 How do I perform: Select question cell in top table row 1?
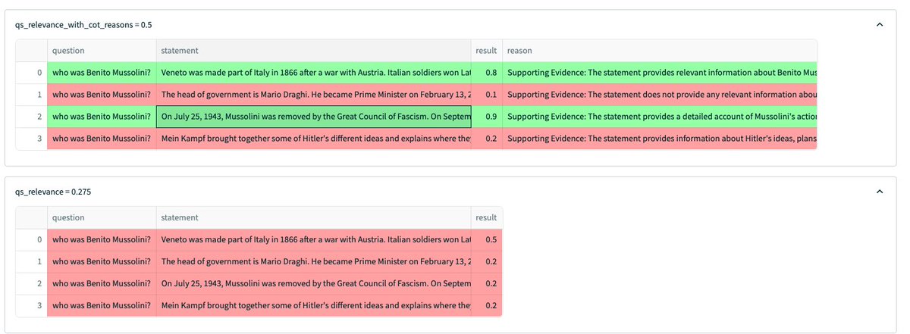pos(101,95)
